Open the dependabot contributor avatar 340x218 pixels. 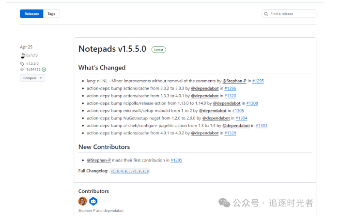point(93,201)
